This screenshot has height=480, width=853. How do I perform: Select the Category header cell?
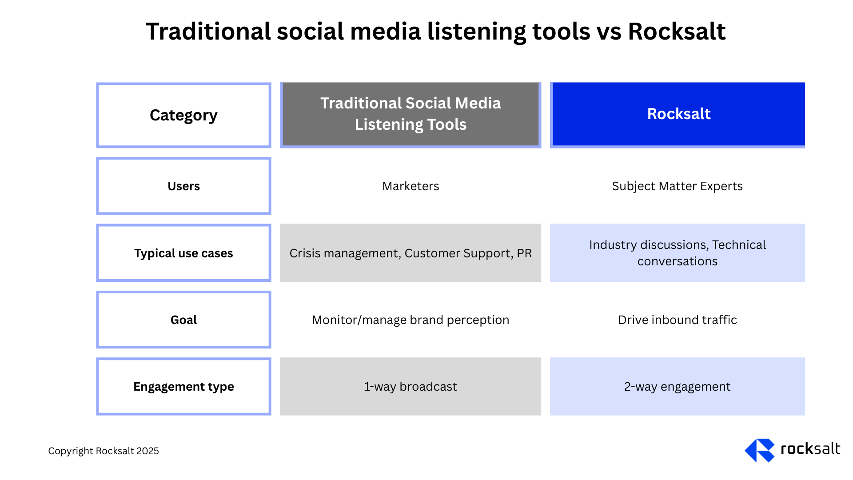pos(183,115)
